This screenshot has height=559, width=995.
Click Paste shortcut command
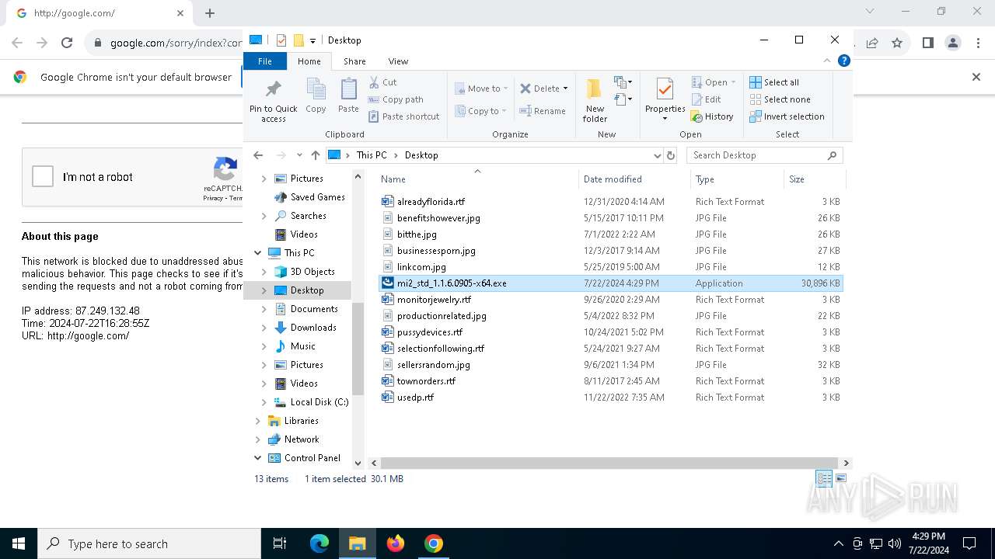pos(404,116)
